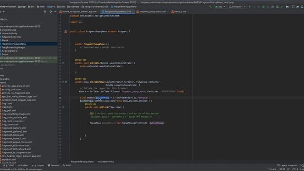The height and width of the screenshot is (171, 304).
Task: Click the 'main' breadcrumb in navigation bar
Action: pos(41,7)
